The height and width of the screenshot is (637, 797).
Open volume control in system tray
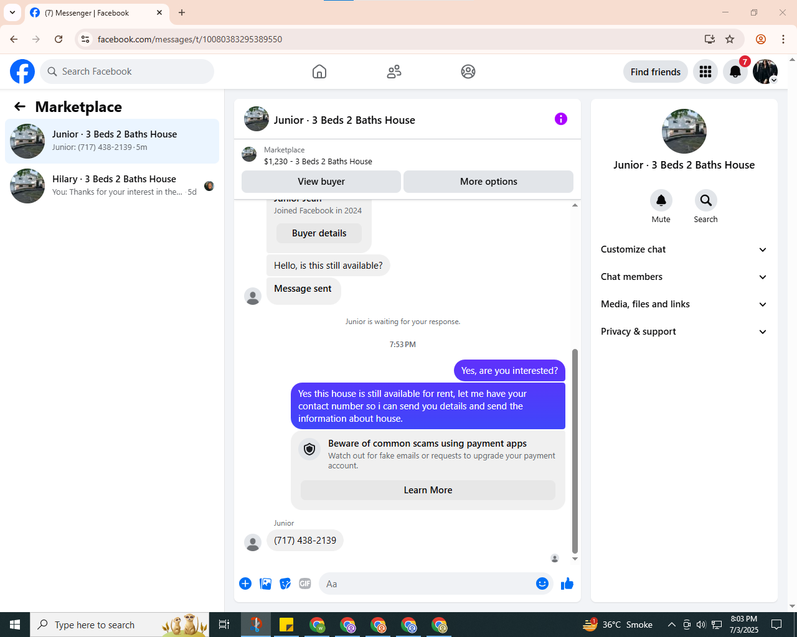point(701,625)
